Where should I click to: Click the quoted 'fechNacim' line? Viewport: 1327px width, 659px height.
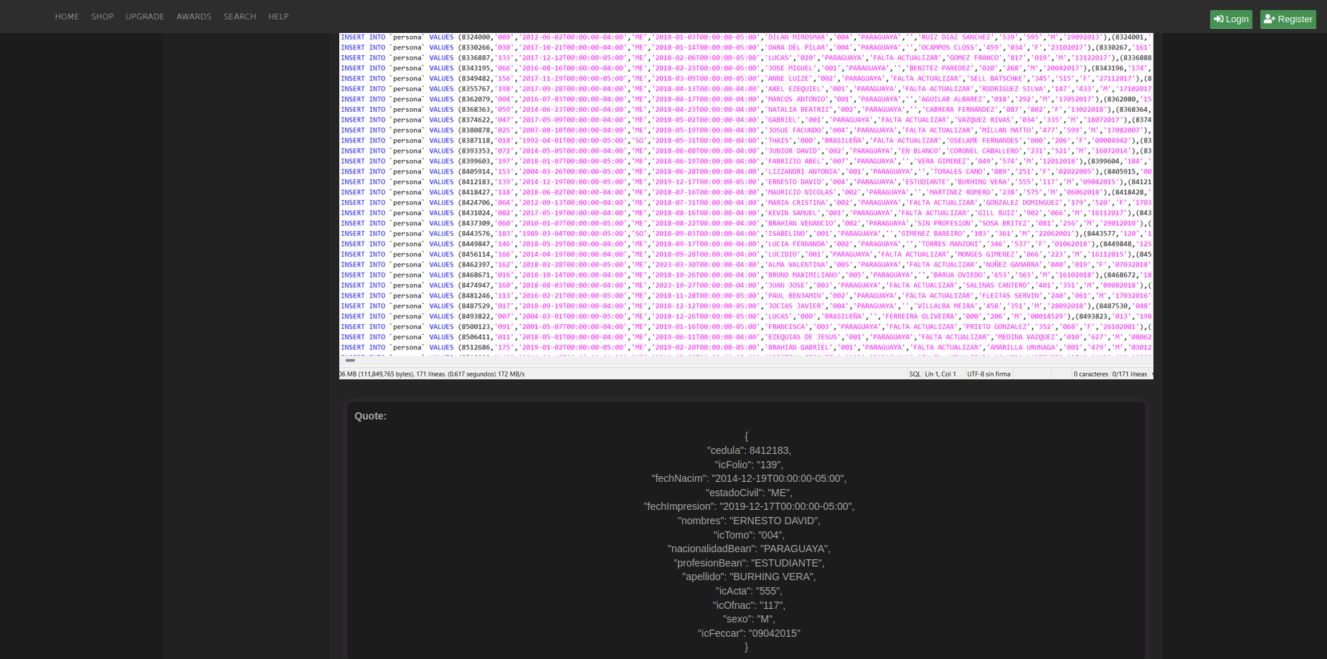[x=749, y=478]
